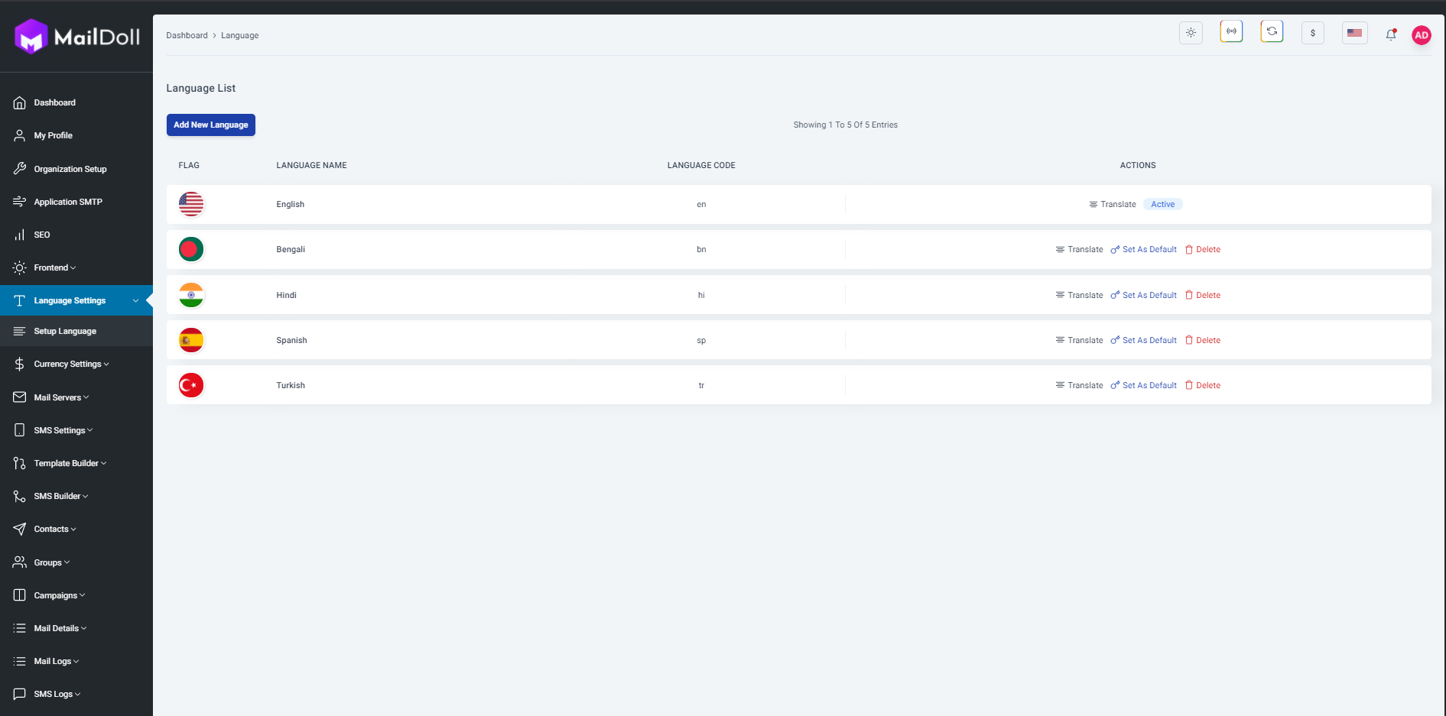
Task: Open Dashboard from the sidebar
Action: pyautogui.click(x=54, y=102)
